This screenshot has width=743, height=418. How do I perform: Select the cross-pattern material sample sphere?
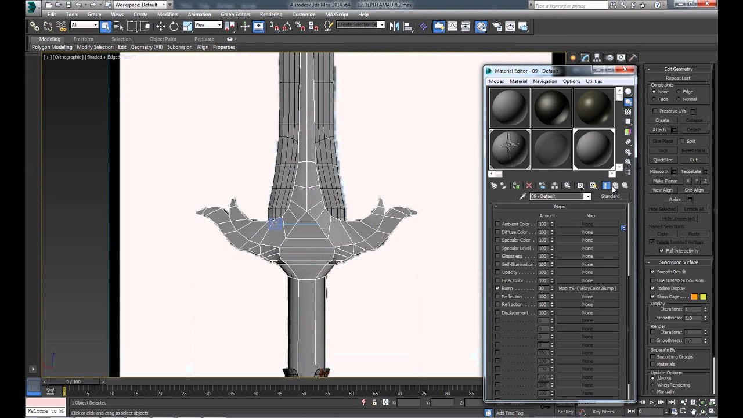[510, 149]
